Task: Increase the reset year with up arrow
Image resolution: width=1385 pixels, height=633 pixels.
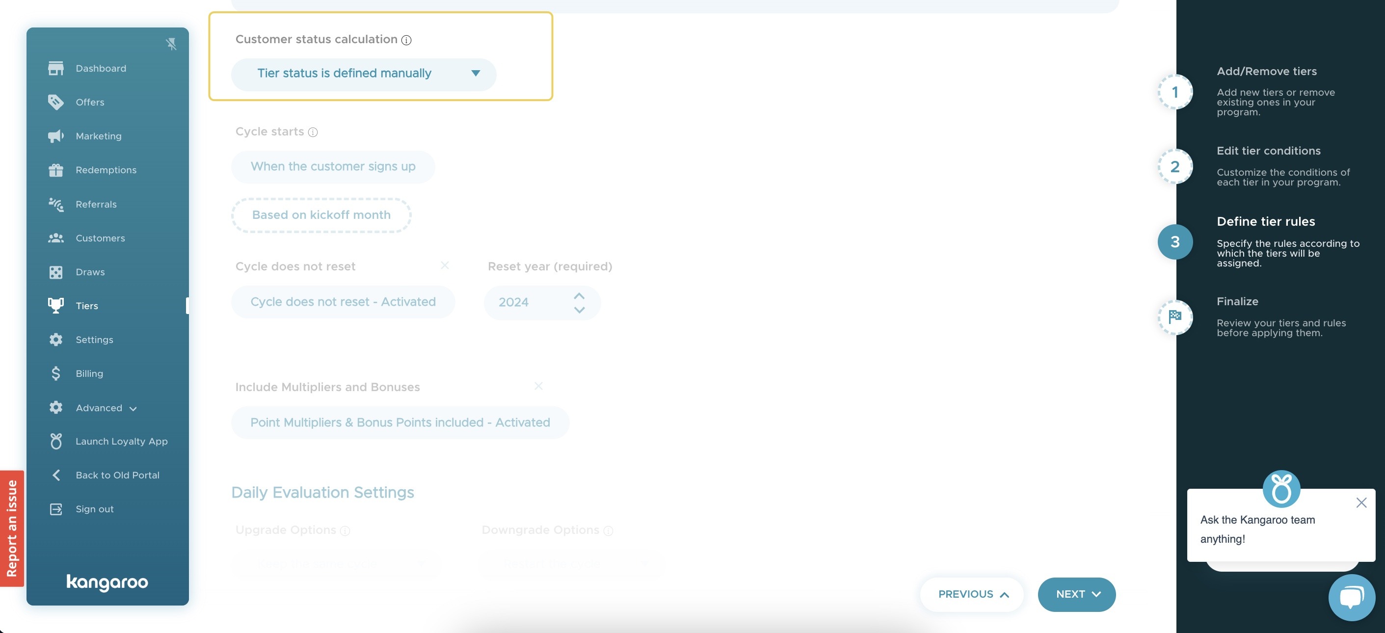Action: tap(579, 296)
